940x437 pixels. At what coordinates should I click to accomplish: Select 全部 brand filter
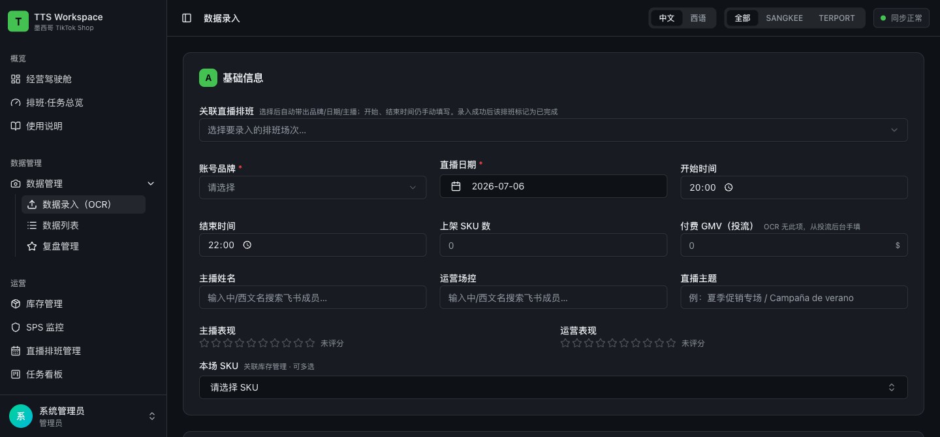pyautogui.click(x=742, y=18)
